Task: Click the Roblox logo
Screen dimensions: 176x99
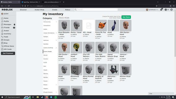Action: (x=7, y=10)
